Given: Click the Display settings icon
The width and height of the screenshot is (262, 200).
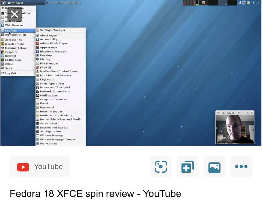Looking at the screenshot, I should tap(38, 59).
